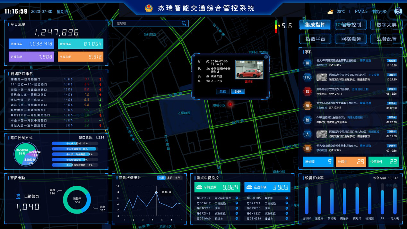407x229 pixels.
Task: Select row 苍梧路—巨龙路路口
Action: (56, 79)
